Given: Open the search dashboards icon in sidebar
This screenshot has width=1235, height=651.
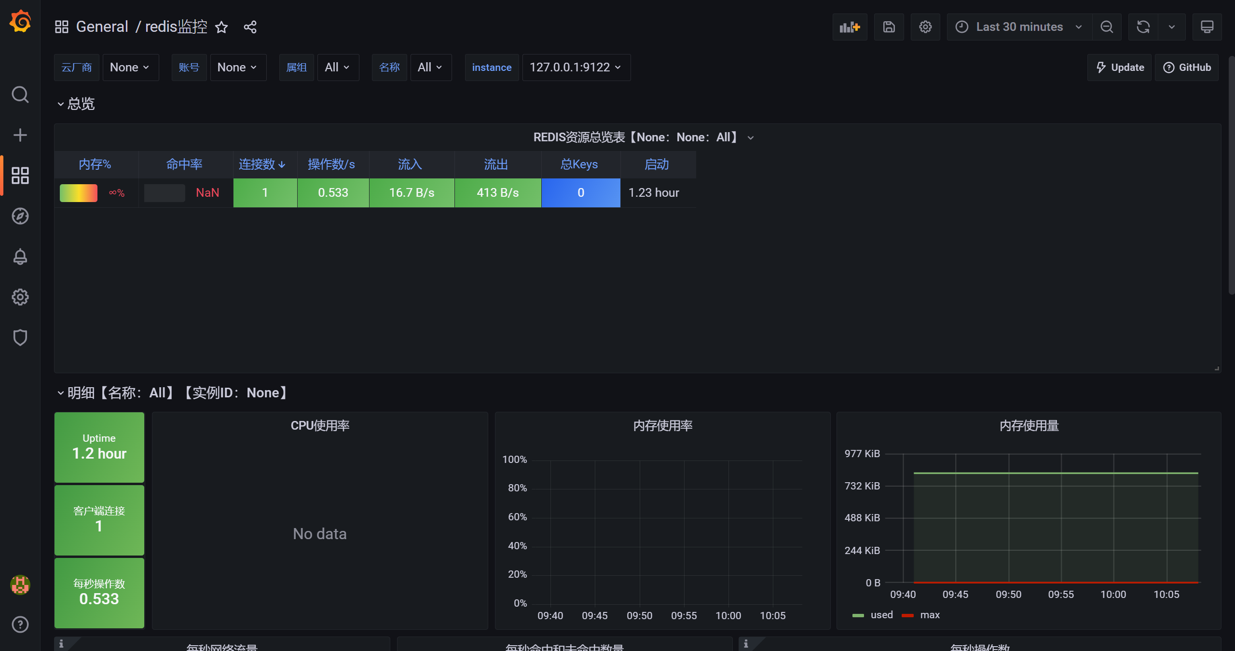Looking at the screenshot, I should 20,95.
